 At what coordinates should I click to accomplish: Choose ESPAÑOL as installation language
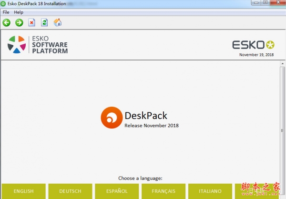click(117, 191)
